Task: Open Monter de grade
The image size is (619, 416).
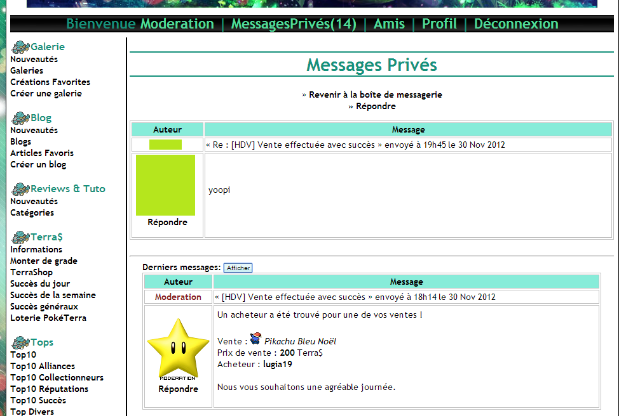Action: click(44, 261)
